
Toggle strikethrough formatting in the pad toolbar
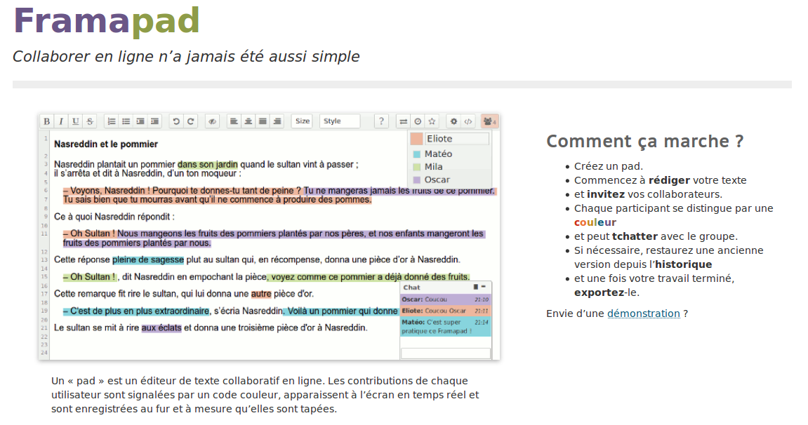click(90, 121)
